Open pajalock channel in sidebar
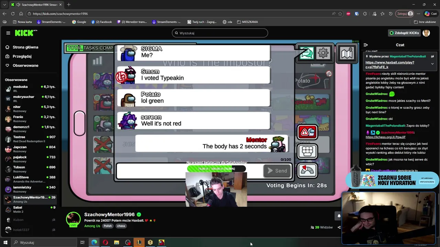This screenshot has height=247, width=440. 30,159
